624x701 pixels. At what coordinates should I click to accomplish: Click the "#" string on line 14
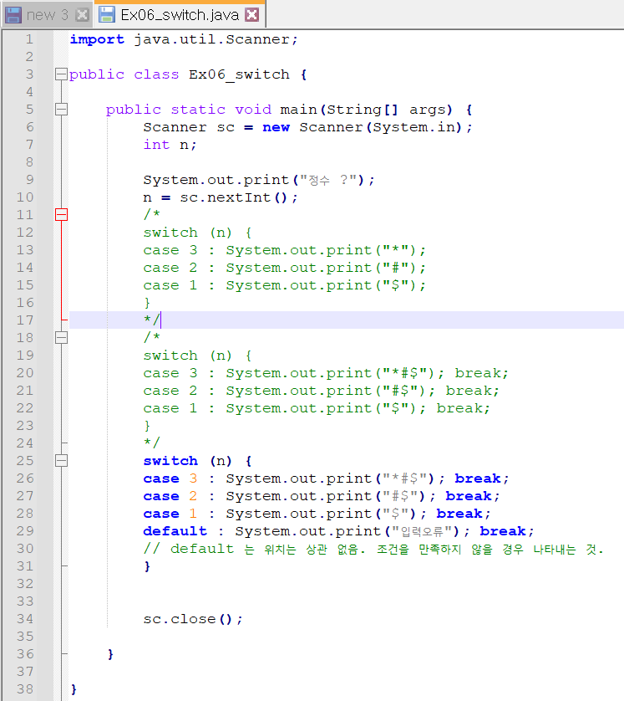(x=395, y=268)
